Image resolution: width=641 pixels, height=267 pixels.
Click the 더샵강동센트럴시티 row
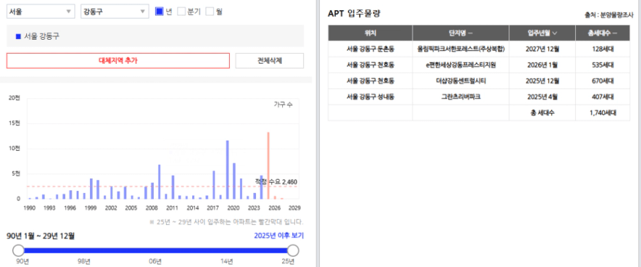(479, 81)
